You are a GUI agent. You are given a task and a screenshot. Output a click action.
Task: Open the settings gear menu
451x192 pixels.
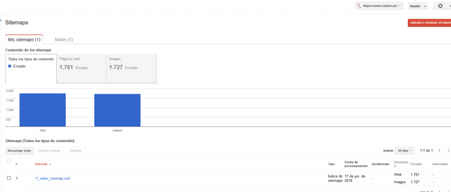pos(442,6)
